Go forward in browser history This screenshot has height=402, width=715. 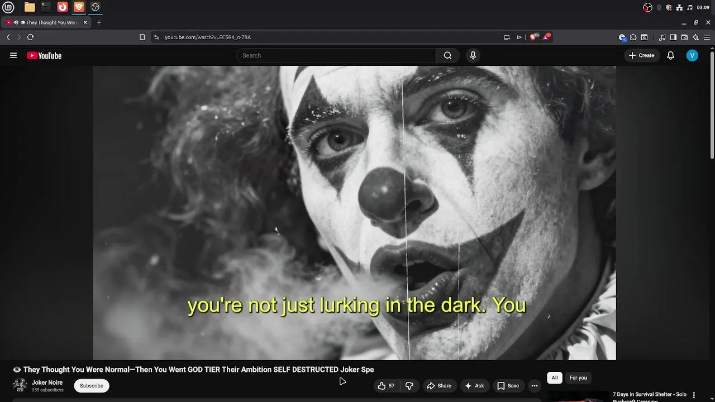(19, 37)
